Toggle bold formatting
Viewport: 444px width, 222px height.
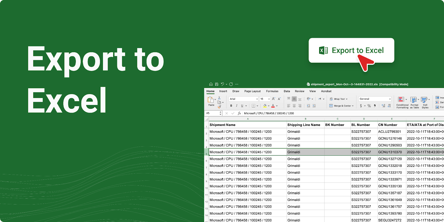[231, 106]
